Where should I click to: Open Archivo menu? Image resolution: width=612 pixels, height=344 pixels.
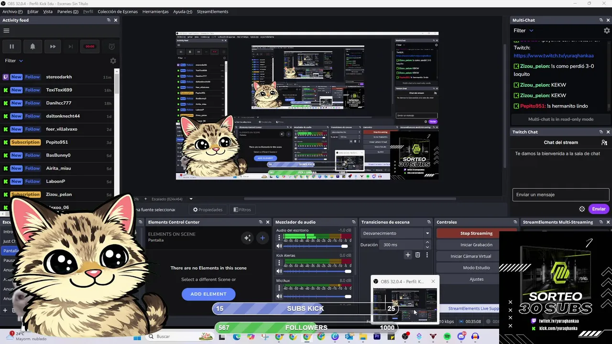(x=12, y=11)
